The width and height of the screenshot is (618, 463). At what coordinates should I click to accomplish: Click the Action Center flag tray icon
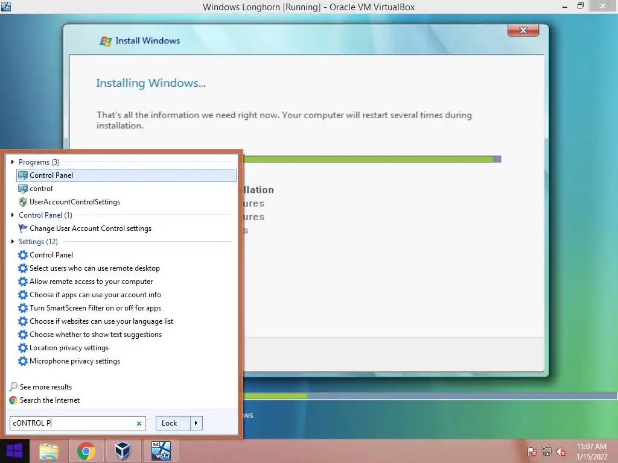[532, 452]
